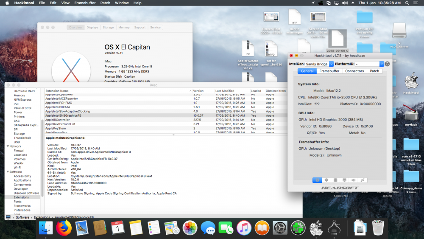The height and width of the screenshot is (239, 424).
Task: Launch iTunes from the Dock
Action: [244, 228]
